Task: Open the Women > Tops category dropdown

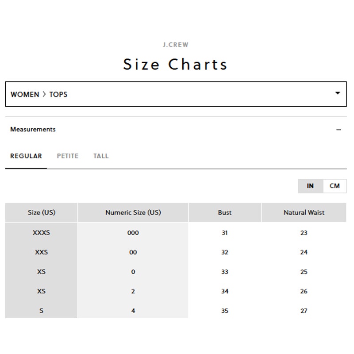Action: pyautogui.click(x=176, y=94)
